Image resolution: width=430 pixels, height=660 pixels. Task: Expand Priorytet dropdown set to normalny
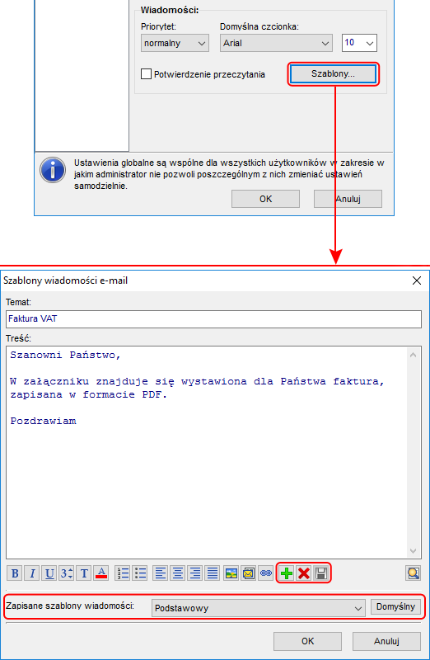[x=175, y=44]
